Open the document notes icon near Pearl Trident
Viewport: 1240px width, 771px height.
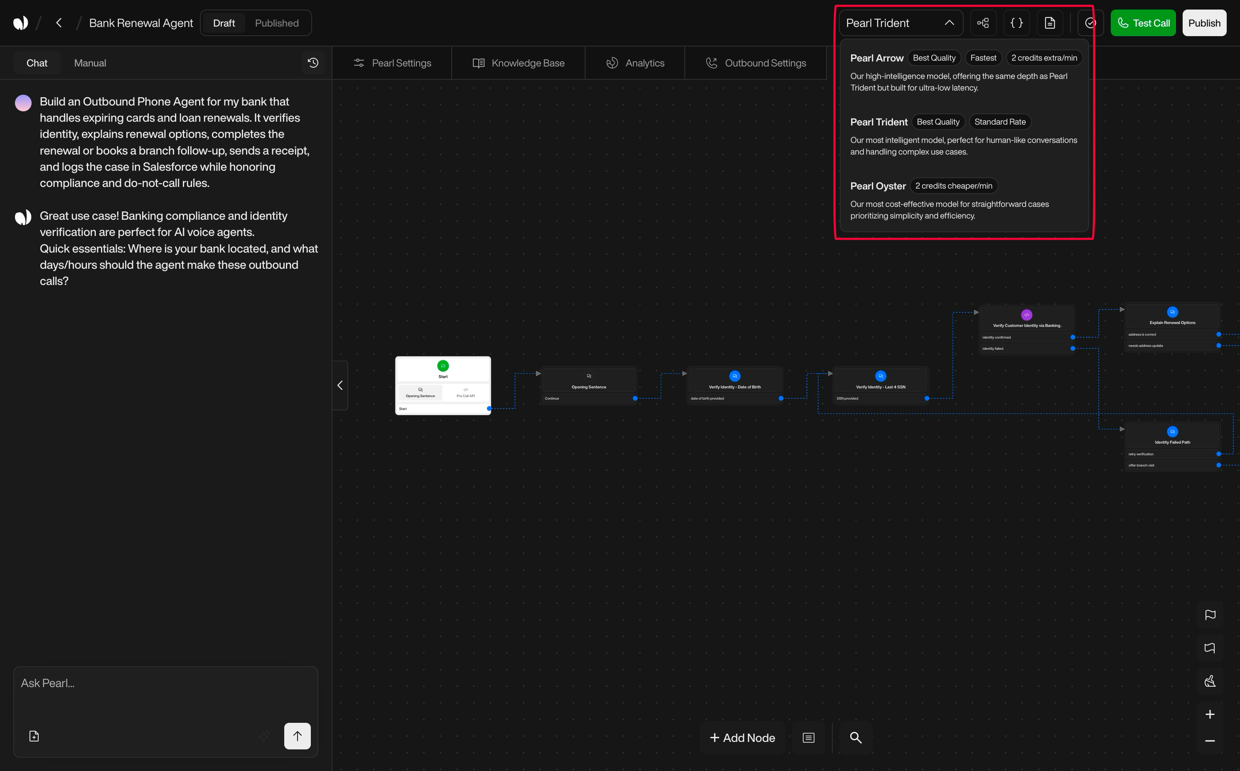[1050, 22]
